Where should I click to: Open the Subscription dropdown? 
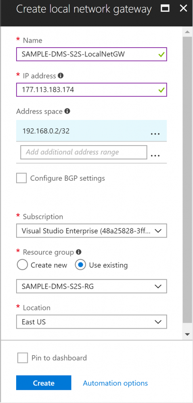pos(92,230)
